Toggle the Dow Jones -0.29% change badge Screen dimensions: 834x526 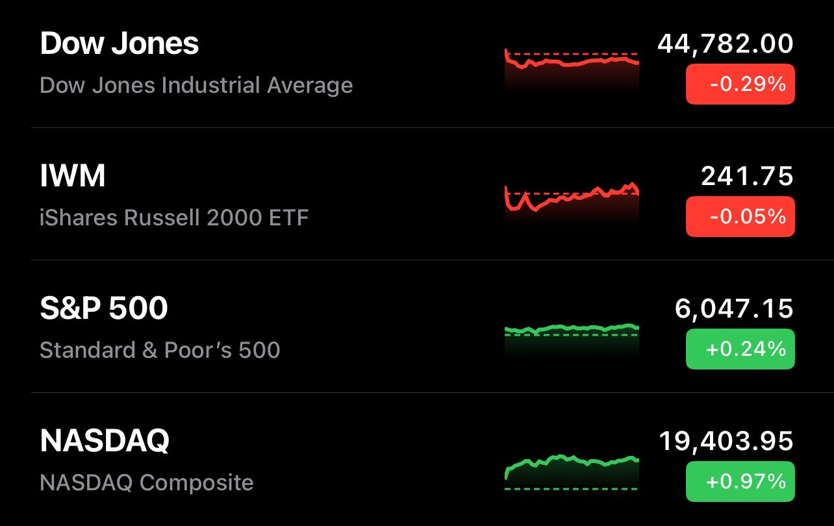[740, 84]
